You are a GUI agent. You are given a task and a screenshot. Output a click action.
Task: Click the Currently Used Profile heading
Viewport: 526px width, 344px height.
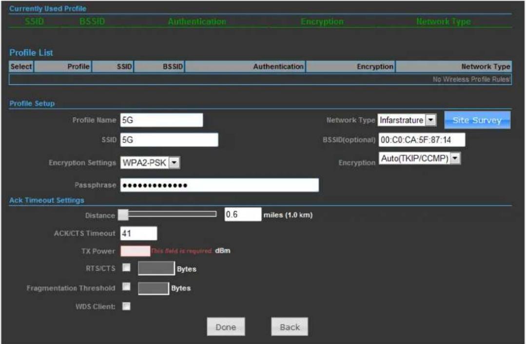(x=48, y=9)
